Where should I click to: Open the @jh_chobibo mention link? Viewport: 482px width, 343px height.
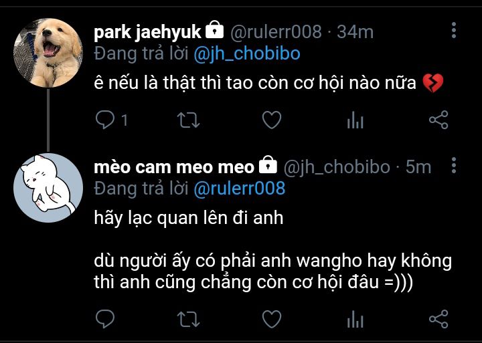[247, 53]
